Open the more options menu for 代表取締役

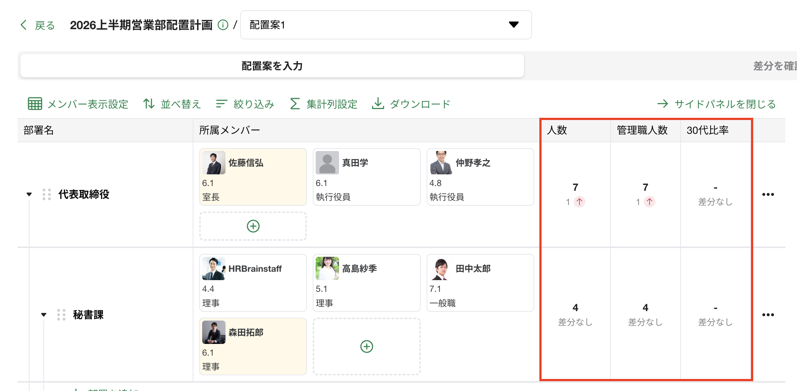[x=768, y=194]
